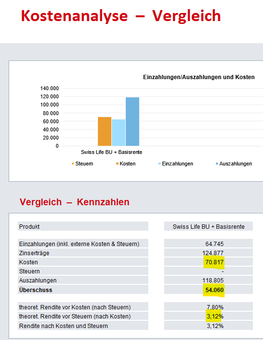Select the Steuern row label in table
The image size is (263, 340).
tap(29, 271)
